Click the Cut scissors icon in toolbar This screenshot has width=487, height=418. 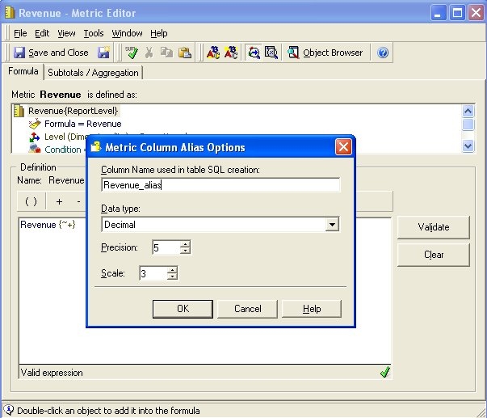point(149,53)
